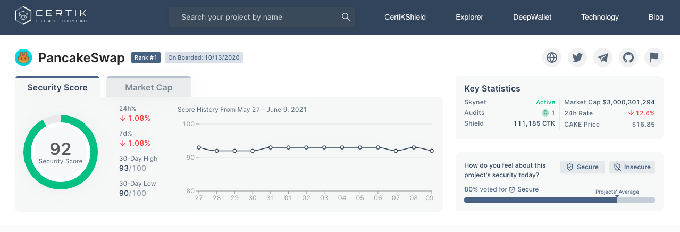Screen dimensions: 680x232
Task: Switch to the Market Cap tab
Action: (149, 87)
